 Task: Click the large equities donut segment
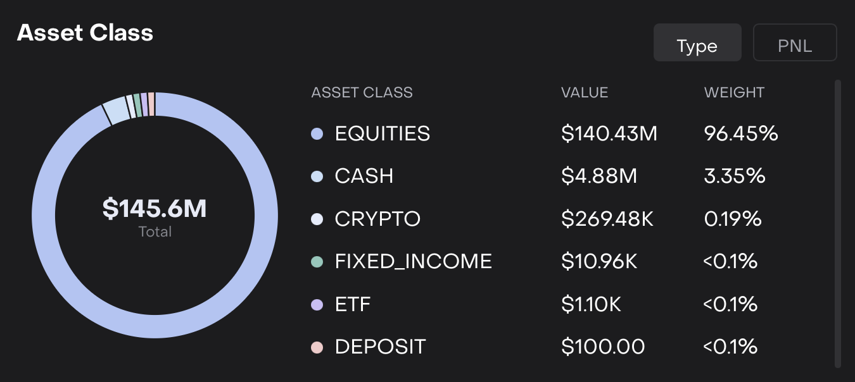tap(44, 215)
